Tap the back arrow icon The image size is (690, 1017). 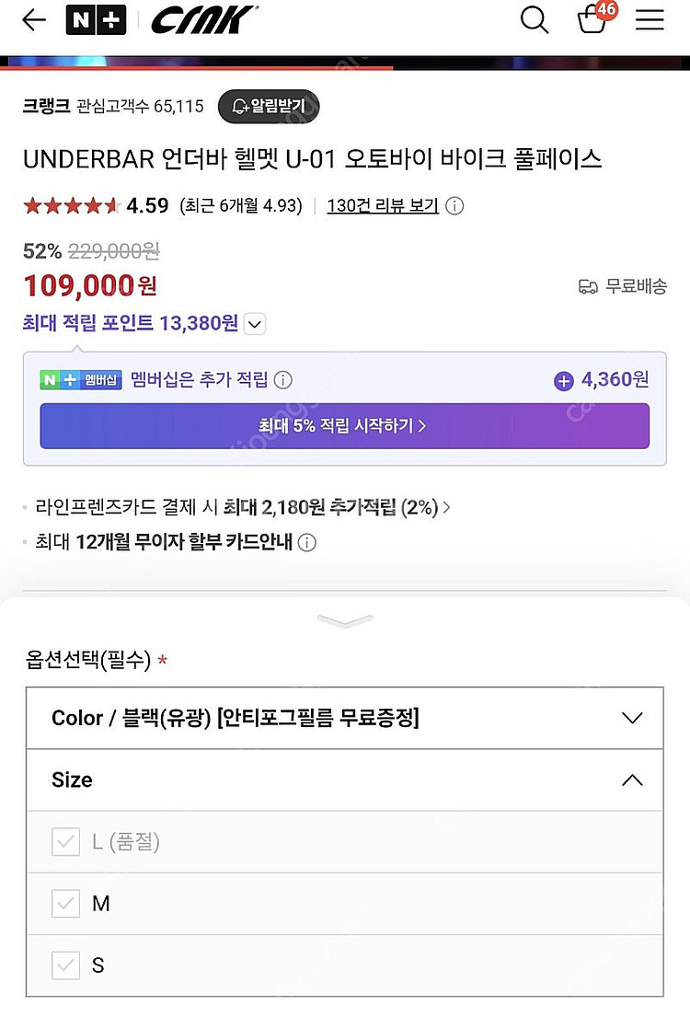click(34, 20)
